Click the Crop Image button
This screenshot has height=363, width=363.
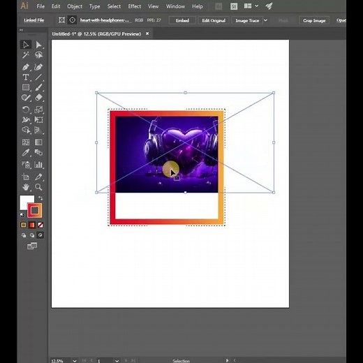tap(314, 20)
